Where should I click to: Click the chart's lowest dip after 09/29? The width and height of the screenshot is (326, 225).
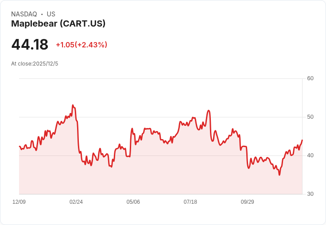click(279, 175)
